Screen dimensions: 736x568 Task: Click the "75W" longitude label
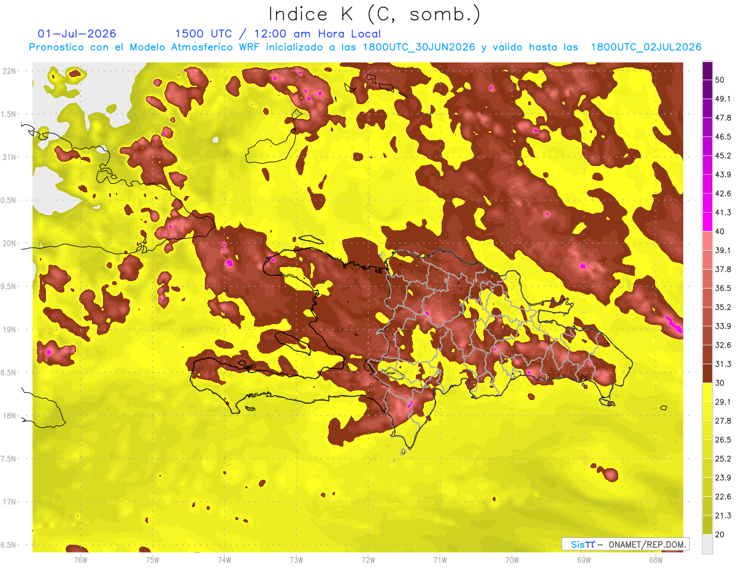pyautogui.click(x=152, y=559)
